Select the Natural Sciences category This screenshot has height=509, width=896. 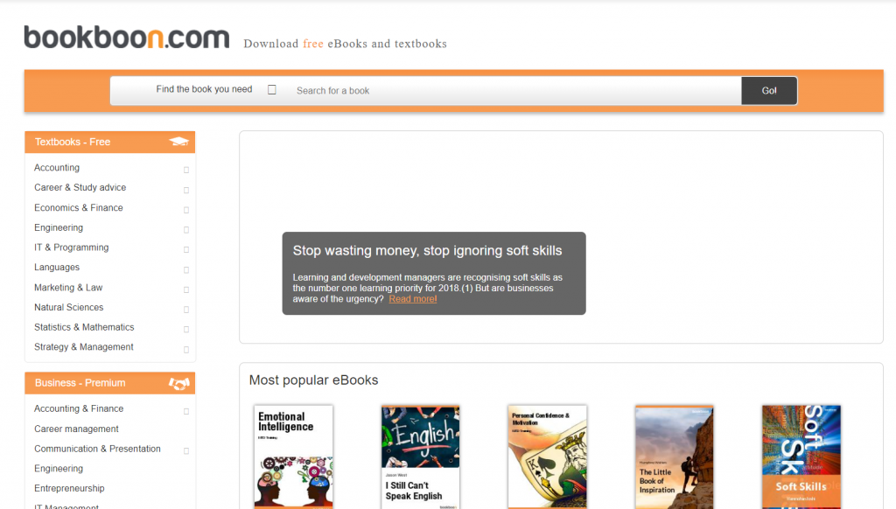click(x=68, y=307)
